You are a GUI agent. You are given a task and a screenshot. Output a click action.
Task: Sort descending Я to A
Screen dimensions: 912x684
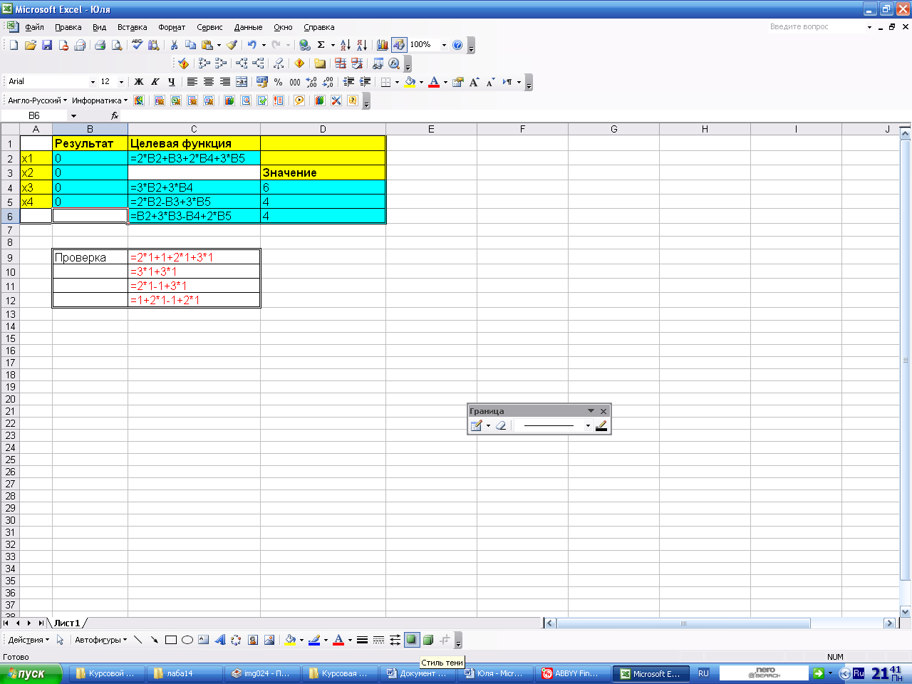[x=362, y=45]
